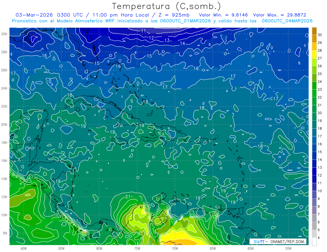Image resolution: width=327 pixels, height=252 pixels.
Task: Click the "8N" latitude axis label
Action: 5,233
